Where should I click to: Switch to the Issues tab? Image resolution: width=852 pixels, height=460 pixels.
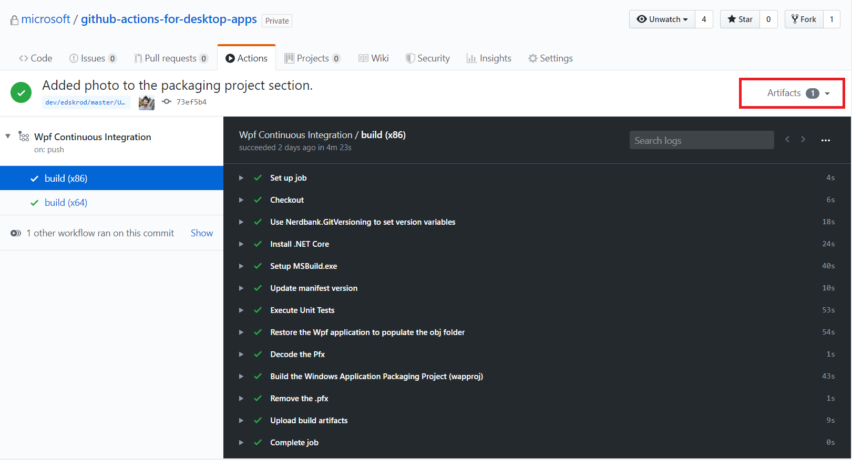(93, 58)
